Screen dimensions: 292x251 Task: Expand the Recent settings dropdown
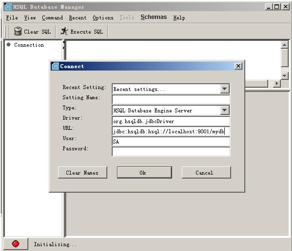224,89
